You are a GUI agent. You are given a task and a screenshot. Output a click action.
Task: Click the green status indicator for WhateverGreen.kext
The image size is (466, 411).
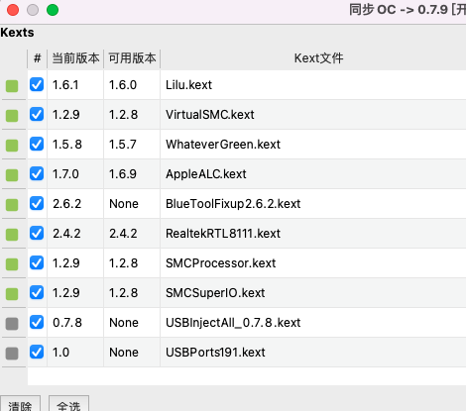(x=12, y=146)
